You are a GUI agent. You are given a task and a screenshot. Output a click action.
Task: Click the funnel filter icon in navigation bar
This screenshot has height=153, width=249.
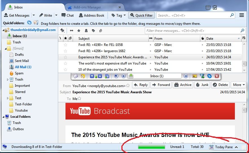point(202,76)
